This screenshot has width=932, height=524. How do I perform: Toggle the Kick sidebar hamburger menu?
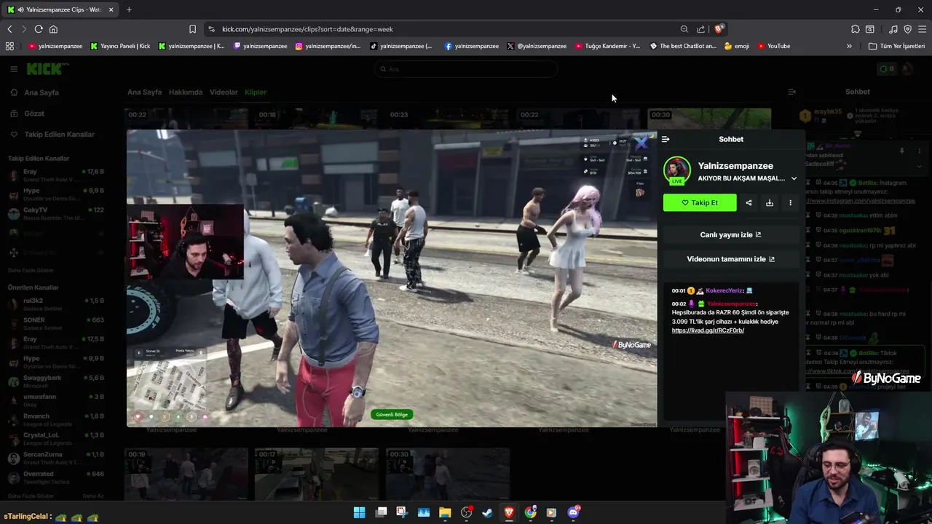14,69
